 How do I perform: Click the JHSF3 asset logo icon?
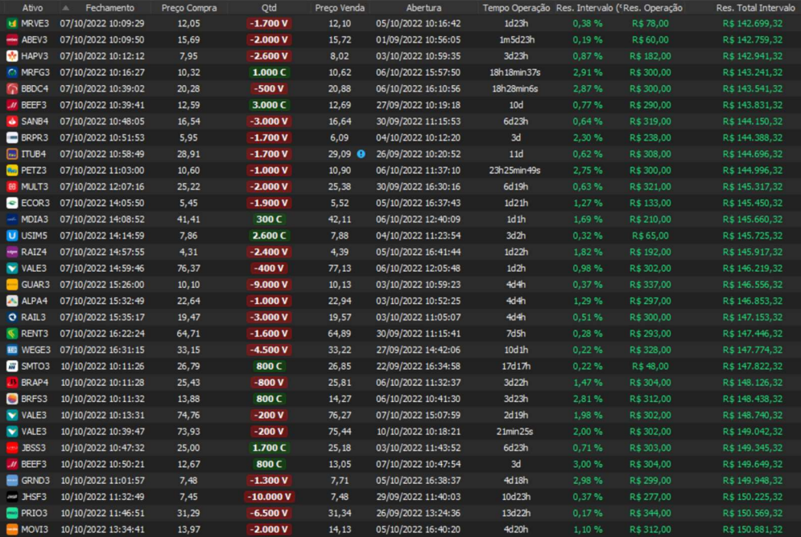point(12,497)
